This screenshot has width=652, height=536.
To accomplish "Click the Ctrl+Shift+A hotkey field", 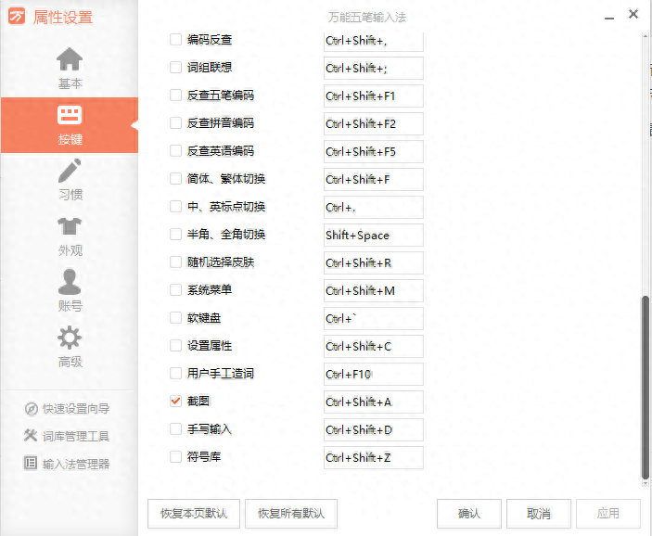I will coord(374,402).
